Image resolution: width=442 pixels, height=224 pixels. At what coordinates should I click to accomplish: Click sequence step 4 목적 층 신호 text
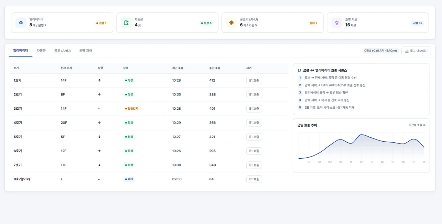pyautogui.click(x=327, y=100)
